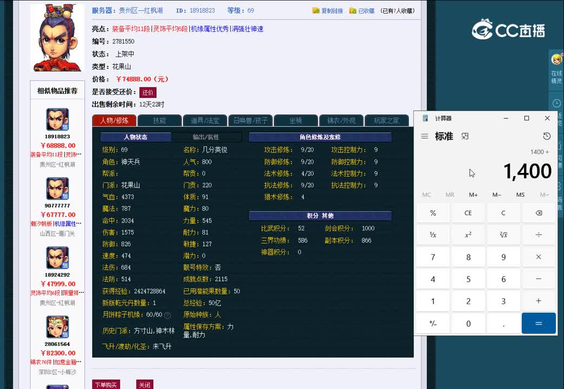The height and width of the screenshot is (389, 564).
Task: Click the MS memory store key
Action: point(520,194)
